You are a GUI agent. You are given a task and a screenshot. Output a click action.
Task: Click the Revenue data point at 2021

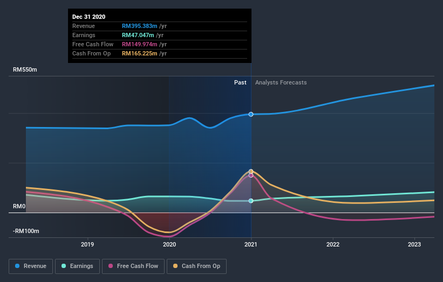[x=251, y=114]
